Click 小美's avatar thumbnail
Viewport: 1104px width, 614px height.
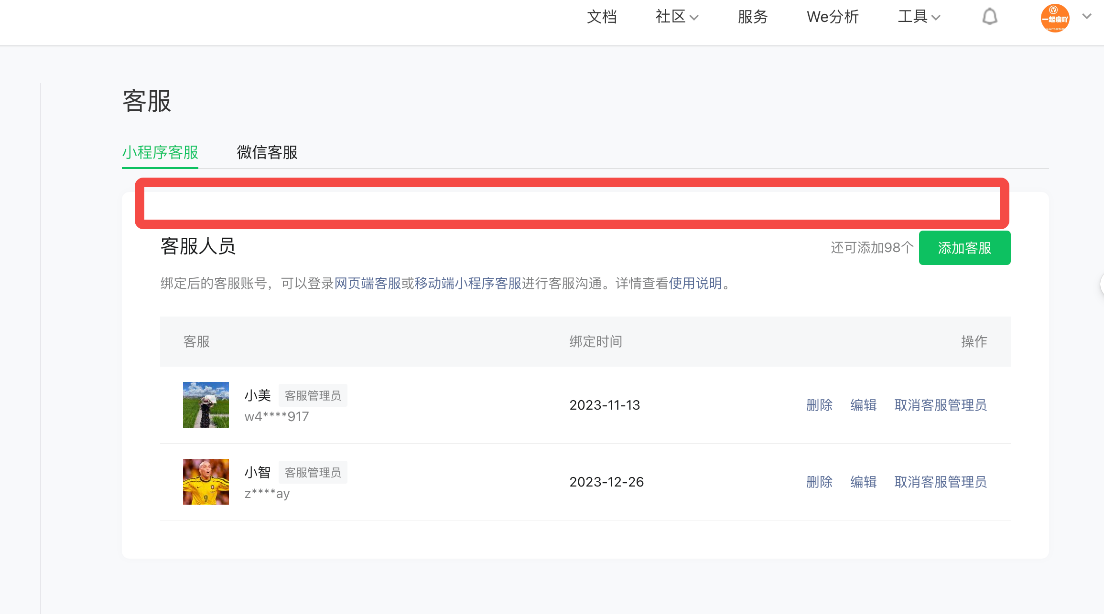(x=206, y=405)
